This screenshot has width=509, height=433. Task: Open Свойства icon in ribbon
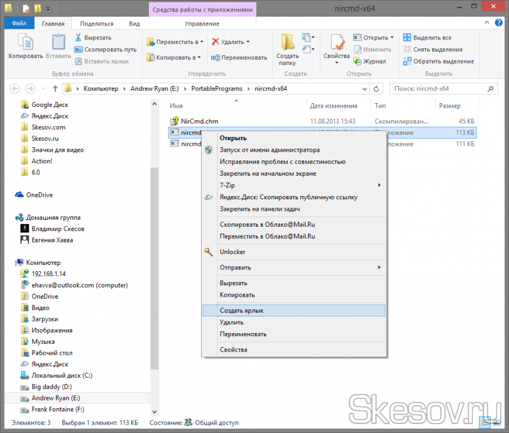tap(336, 43)
